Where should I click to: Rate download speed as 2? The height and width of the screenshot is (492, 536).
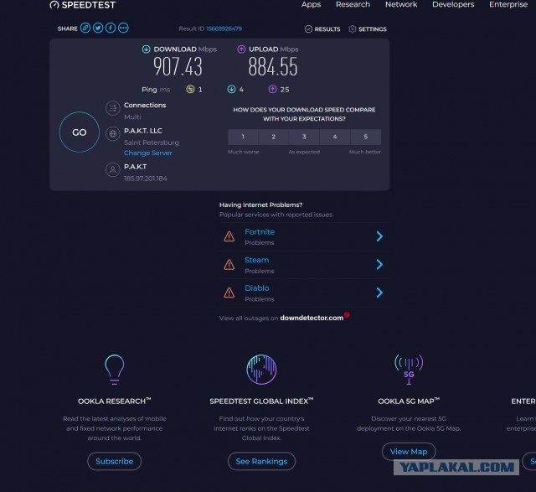[x=274, y=137]
